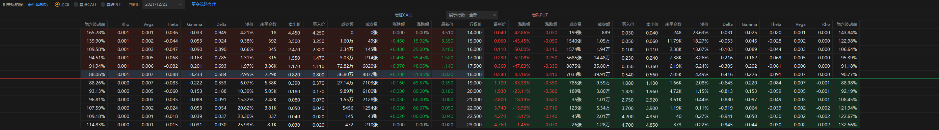Sort by put-side 溢价 column header
The image size is (939, 130).
point(704,24)
